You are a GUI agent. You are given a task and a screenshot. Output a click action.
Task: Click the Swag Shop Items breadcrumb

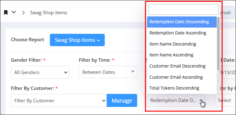pyautogui.click(x=49, y=13)
